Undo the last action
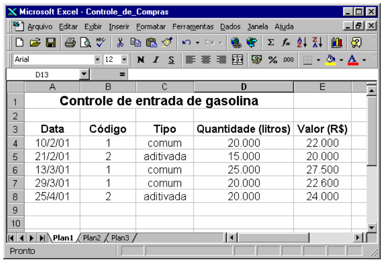 187,43
